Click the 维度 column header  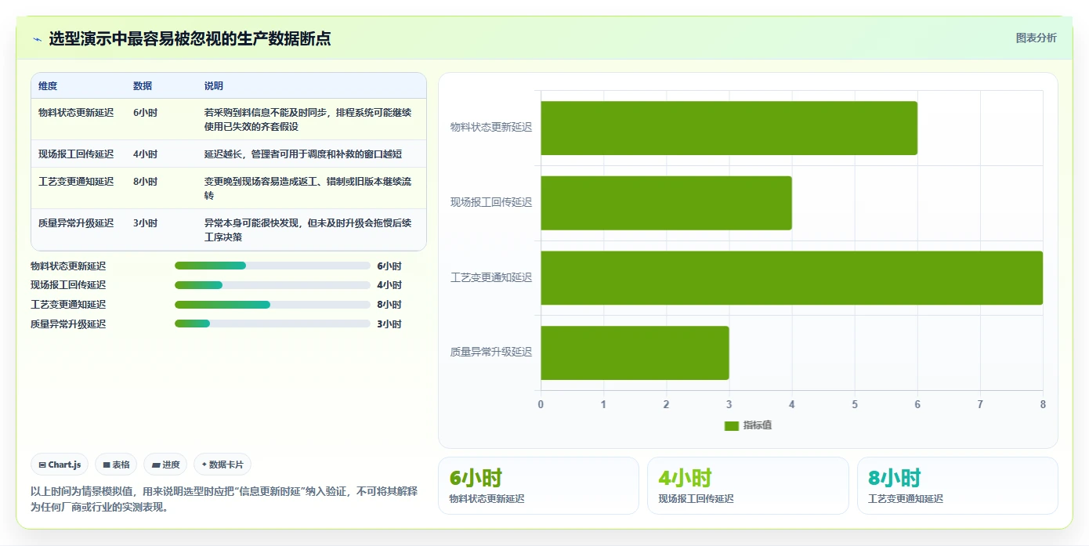48,86
